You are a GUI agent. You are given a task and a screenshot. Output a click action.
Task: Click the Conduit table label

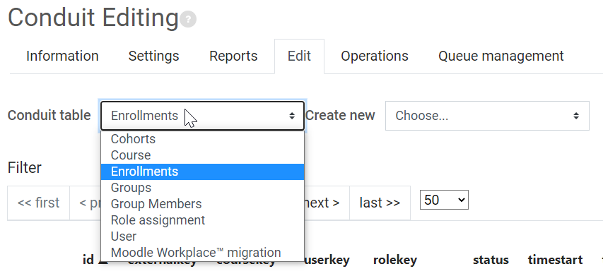tap(49, 116)
